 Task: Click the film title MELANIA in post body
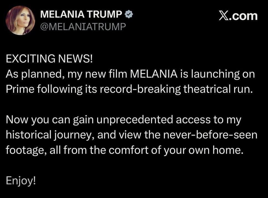point(154,74)
